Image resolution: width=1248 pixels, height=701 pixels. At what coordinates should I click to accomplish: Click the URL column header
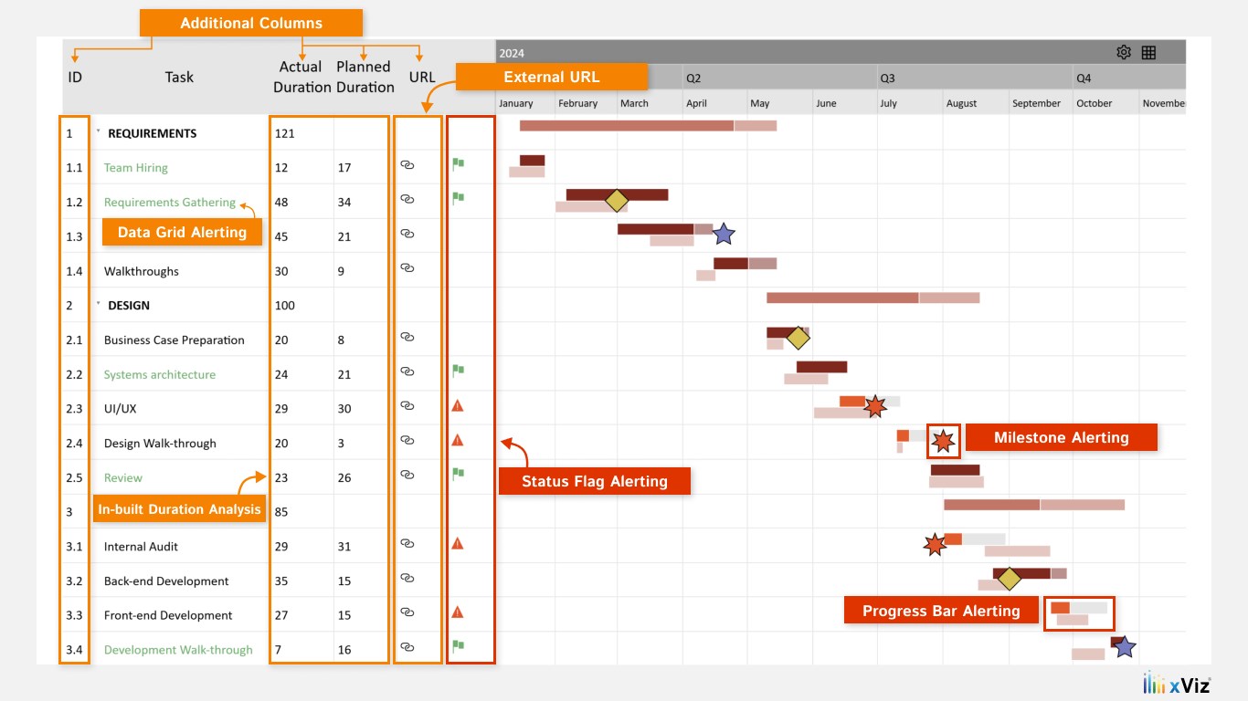422,78
